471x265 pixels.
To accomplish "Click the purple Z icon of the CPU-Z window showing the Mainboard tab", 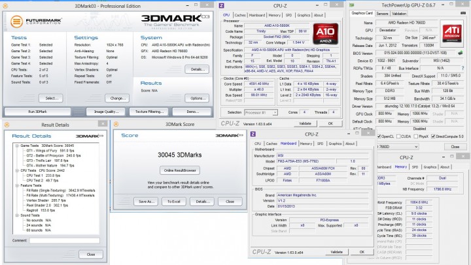I will click(253, 134).
